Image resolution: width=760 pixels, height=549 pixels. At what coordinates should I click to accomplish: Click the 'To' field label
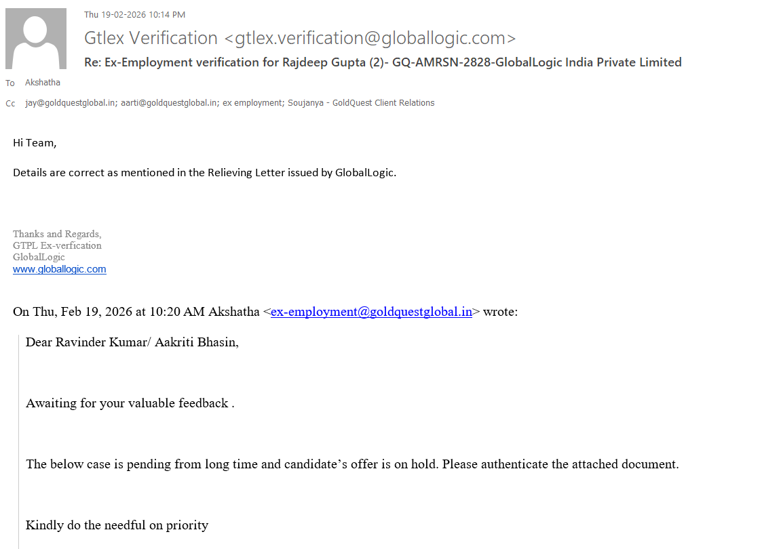(10, 83)
